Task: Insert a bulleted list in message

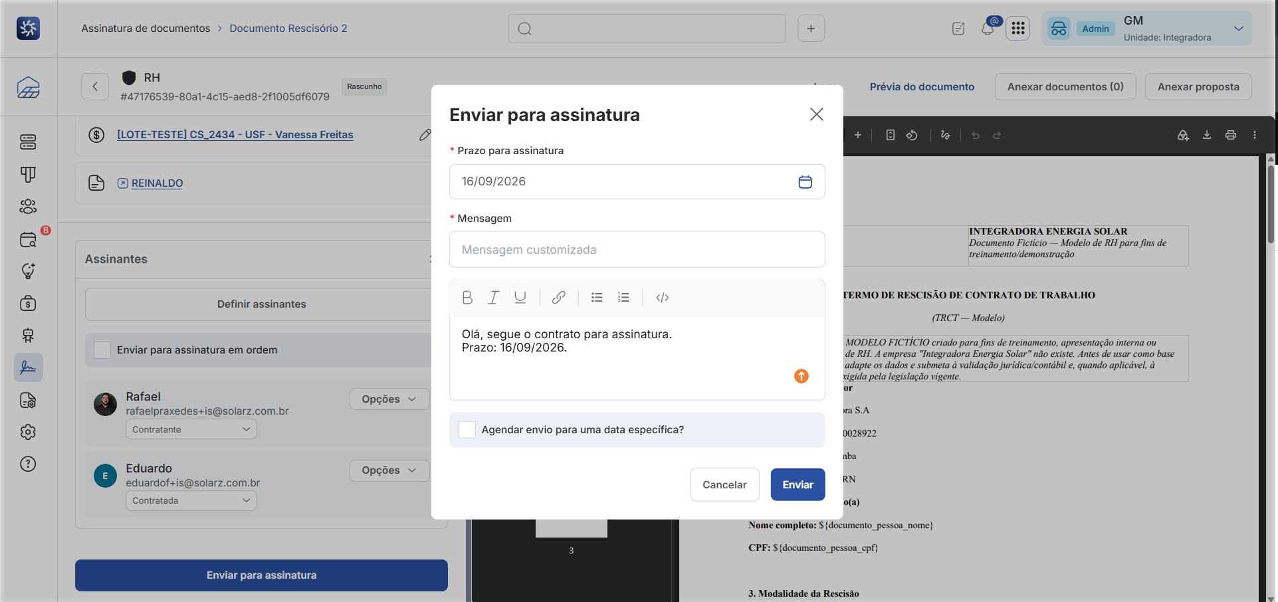Action: 597,298
